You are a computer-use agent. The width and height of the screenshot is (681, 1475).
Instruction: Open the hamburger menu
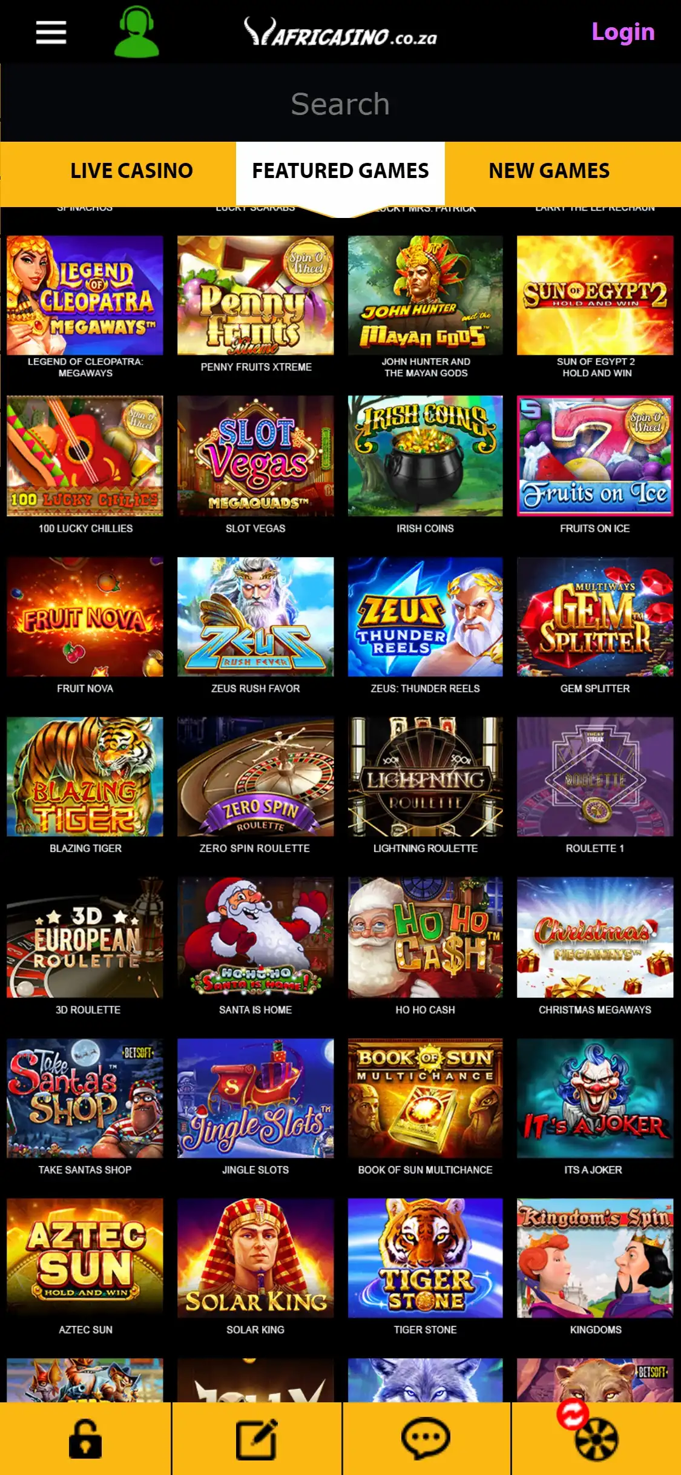[51, 32]
